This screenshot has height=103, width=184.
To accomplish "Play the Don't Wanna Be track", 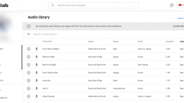I will point(29,73).
